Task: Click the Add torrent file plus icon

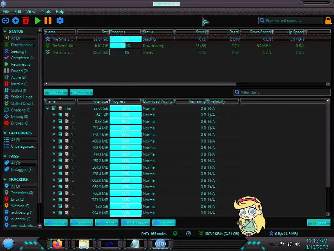Action: tap(16, 21)
